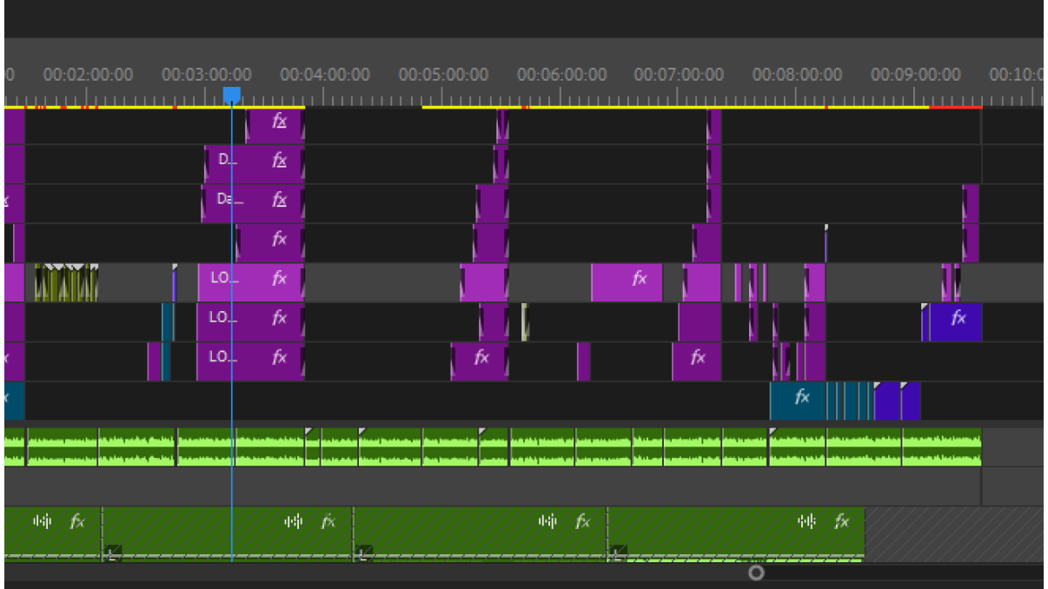Image resolution: width=1048 pixels, height=589 pixels.
Task: Select the blue-violet clip right of the teal clip
Action: (x=895, y=401)
